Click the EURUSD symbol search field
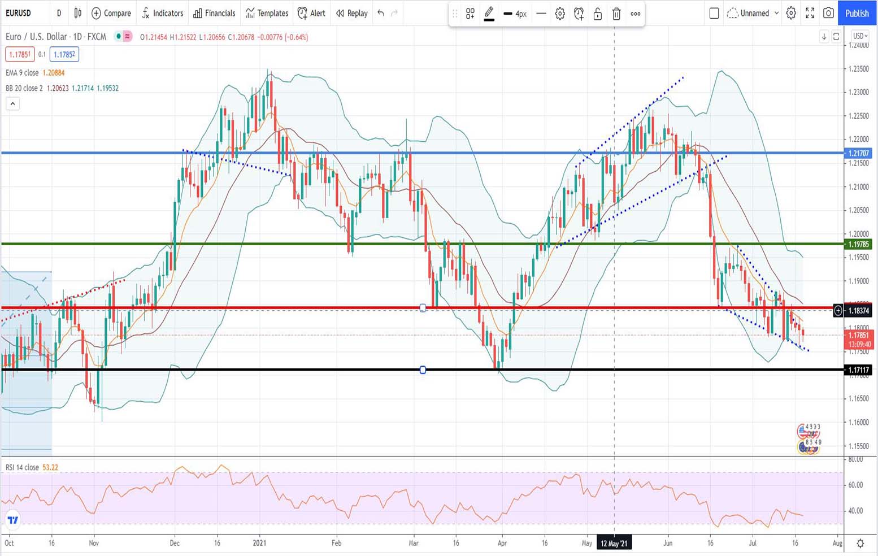The width and height of the screenshot is (878, 556). [19, 13]
